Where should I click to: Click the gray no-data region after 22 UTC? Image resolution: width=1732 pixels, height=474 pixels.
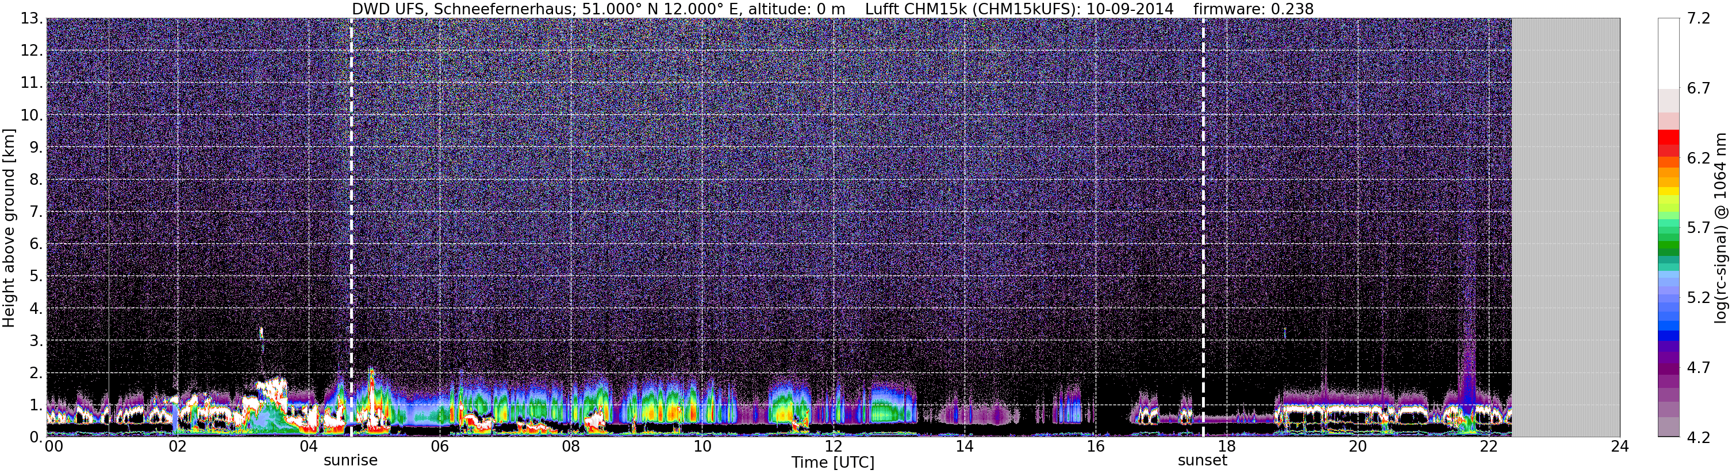1565,227
